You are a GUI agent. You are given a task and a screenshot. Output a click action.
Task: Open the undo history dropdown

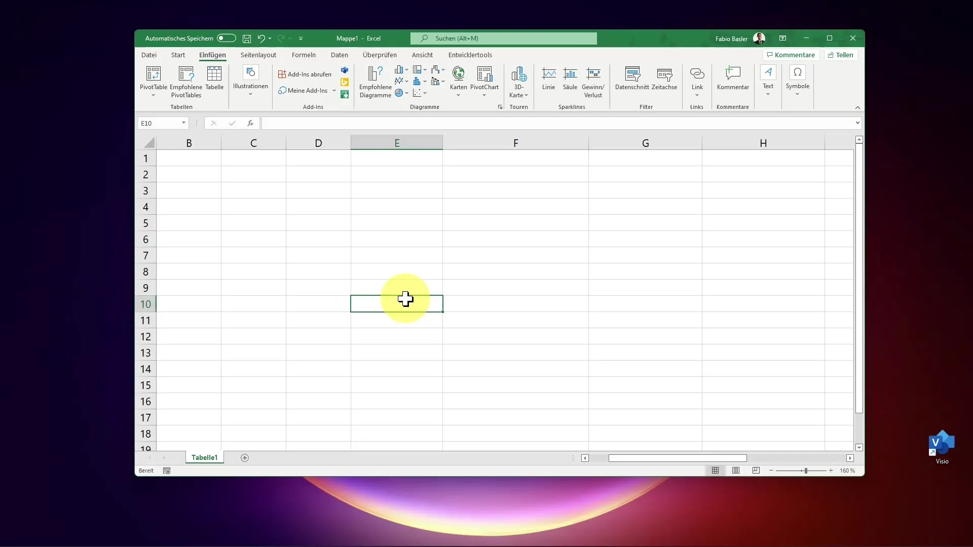tap(270, 38)
